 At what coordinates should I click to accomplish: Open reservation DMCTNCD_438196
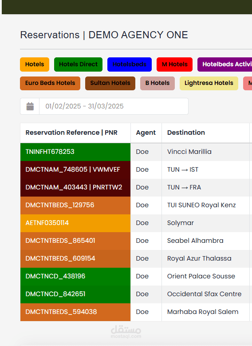[x=75, y=277]
